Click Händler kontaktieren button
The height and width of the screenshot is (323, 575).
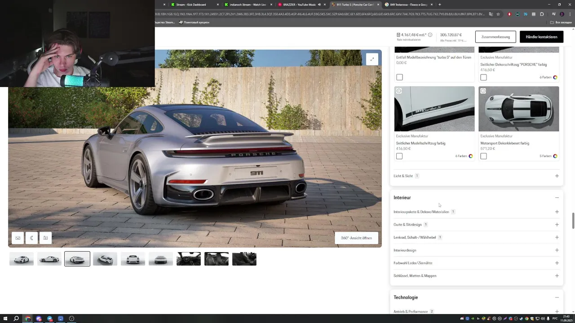(x=541, y=37)
